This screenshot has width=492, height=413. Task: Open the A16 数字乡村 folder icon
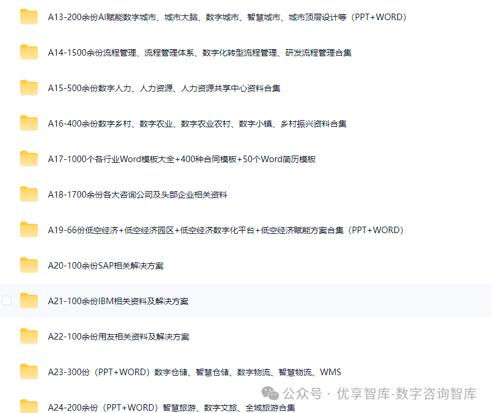[x=28, y=124]
